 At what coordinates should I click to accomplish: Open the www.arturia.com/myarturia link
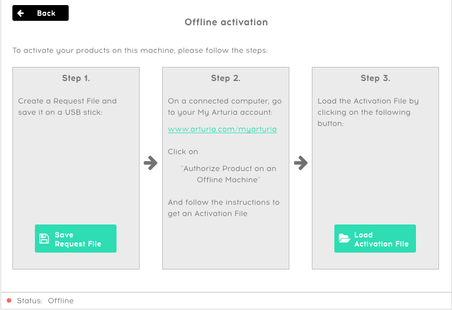(x=222, y=129)
